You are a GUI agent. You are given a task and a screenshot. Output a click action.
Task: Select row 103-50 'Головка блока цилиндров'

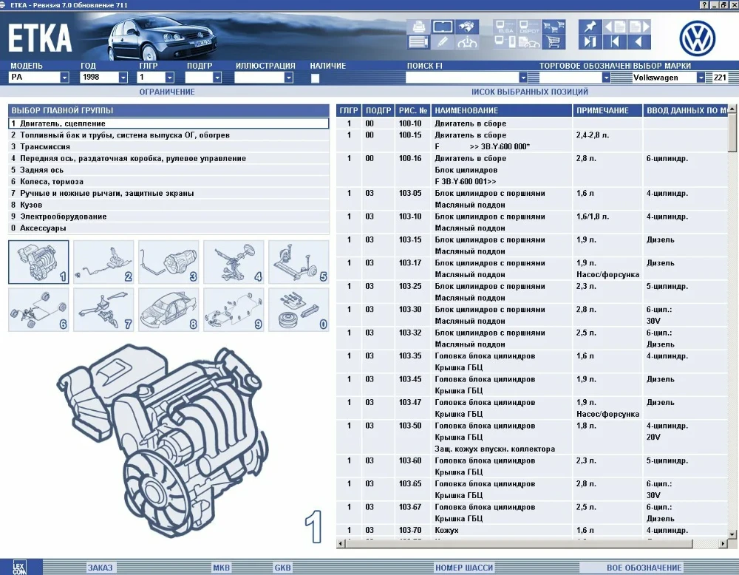click(x=532, y=437)
